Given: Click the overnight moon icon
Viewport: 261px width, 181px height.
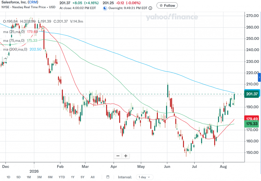Looking at the screenshot, I should [x=105, y=8].
